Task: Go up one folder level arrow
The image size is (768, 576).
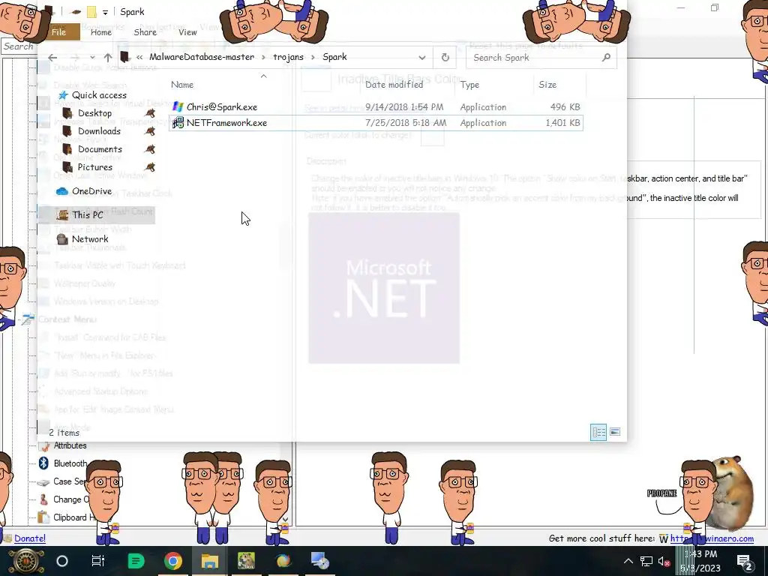Action: pos(108,57)
